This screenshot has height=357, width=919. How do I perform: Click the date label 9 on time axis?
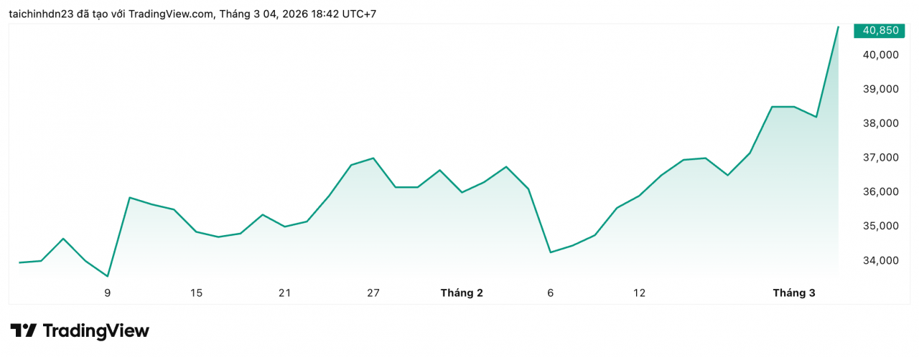[x=108, y=292]
